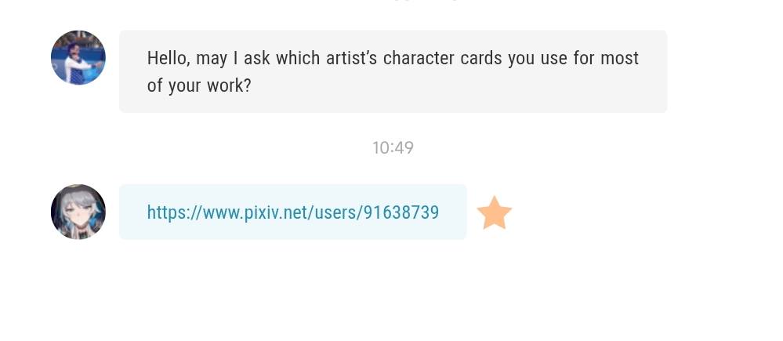The image size is (783, 341).
Task: Click the orange star icon beside the link
Action: (x=494, y=213)
